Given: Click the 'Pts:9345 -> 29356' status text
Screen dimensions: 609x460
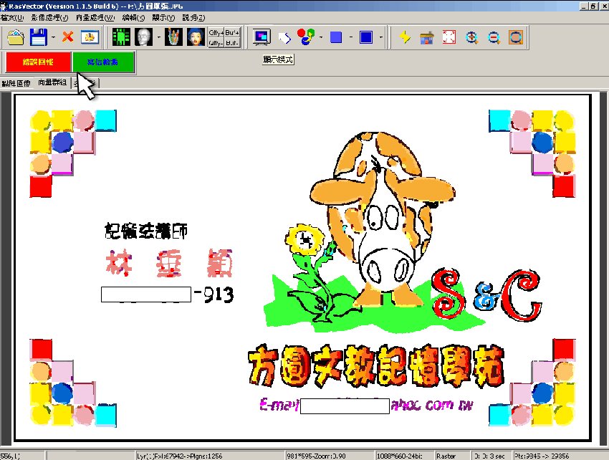Looking at the screenshot, I should coord(542,456).
